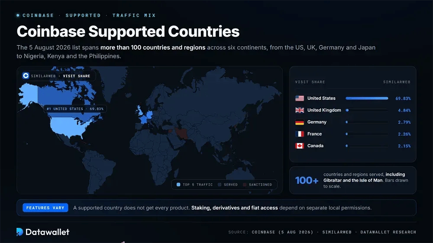Click the VISIT SHARE text in map header
Viewport: 433px width, 243px height.
(77, 76)
